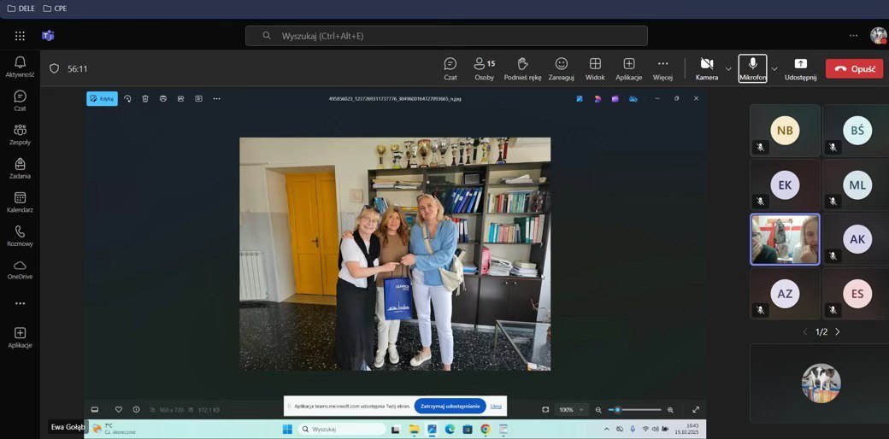Open the Zareaguj reactions smiley

coord(561,68)
